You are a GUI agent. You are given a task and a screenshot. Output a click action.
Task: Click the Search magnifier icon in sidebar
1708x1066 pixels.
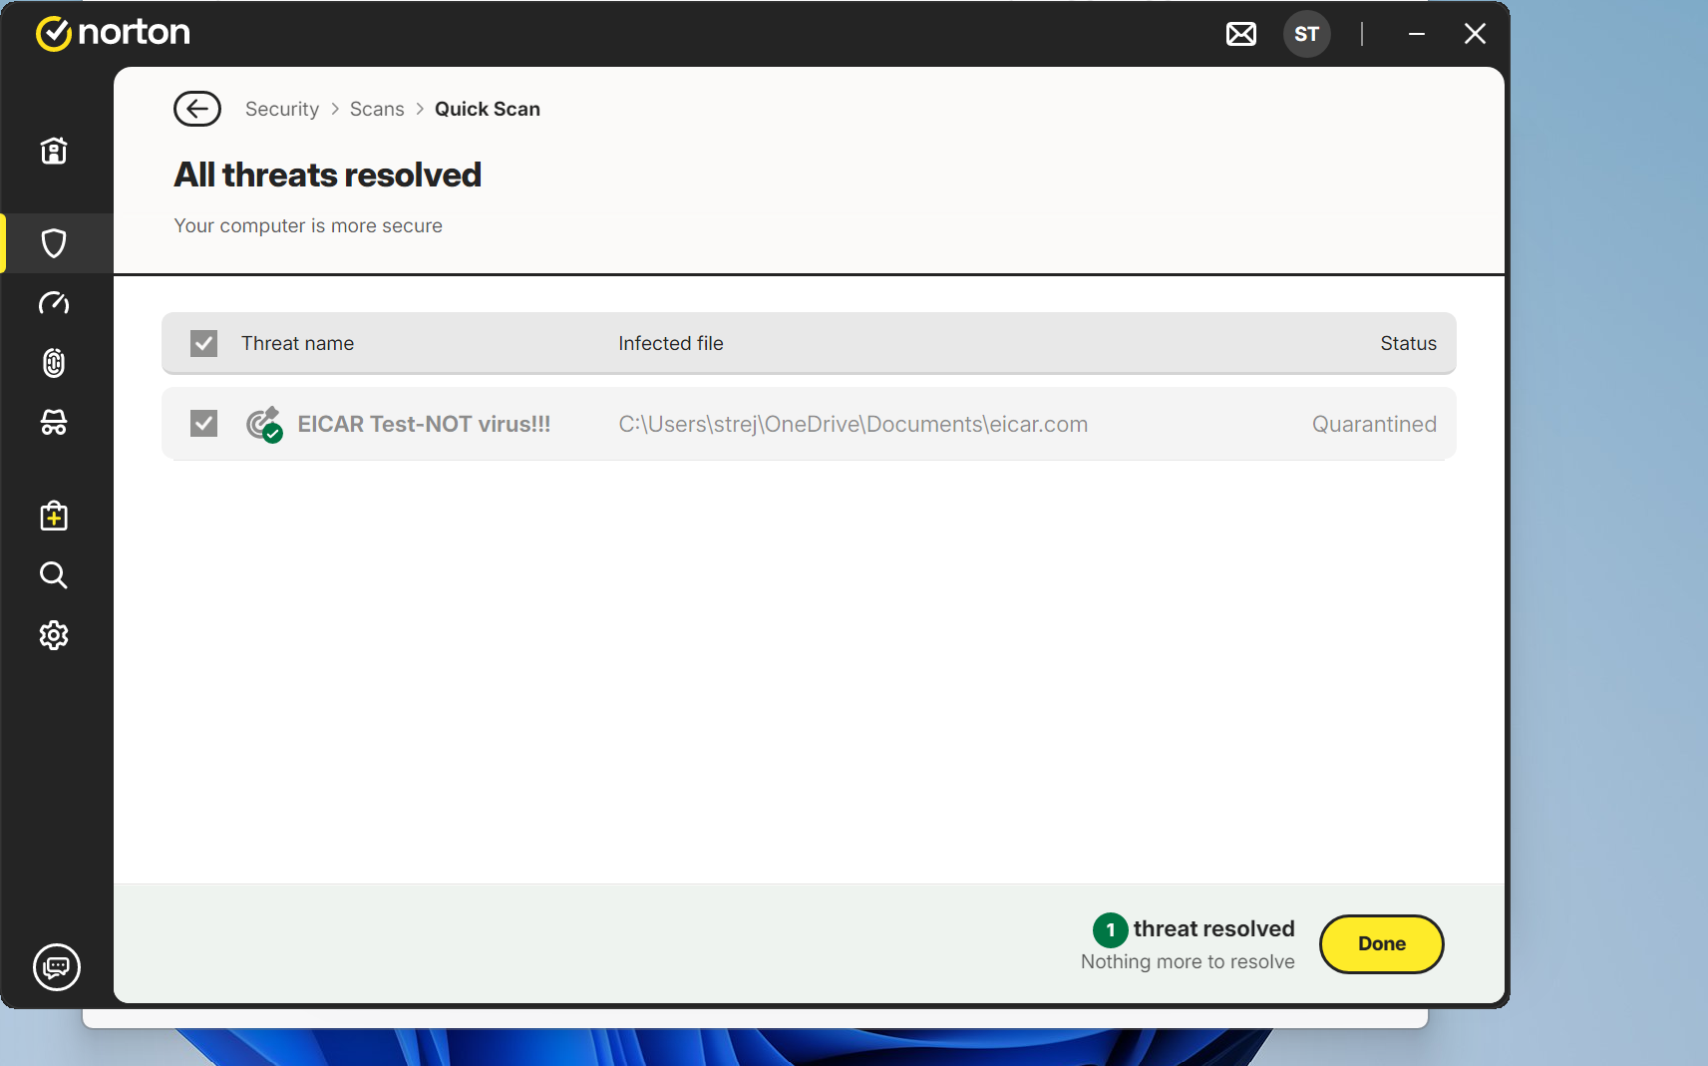pos(54,575)
